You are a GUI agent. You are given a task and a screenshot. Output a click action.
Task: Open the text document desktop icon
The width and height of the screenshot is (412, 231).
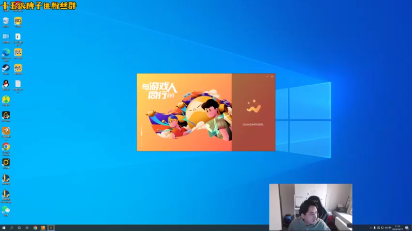point(18,85)
